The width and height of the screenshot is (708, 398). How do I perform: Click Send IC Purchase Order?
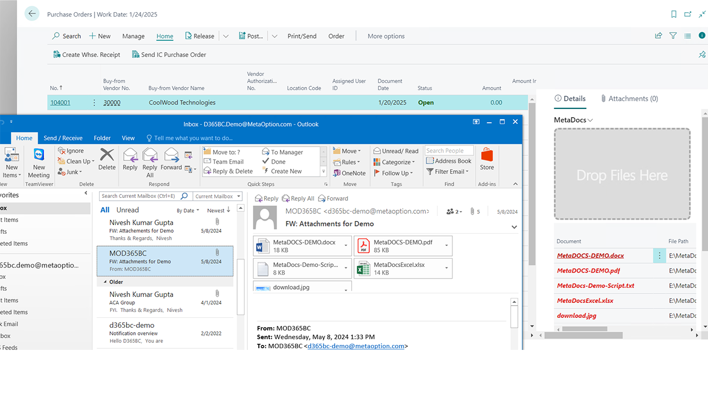tap(169, 55)
